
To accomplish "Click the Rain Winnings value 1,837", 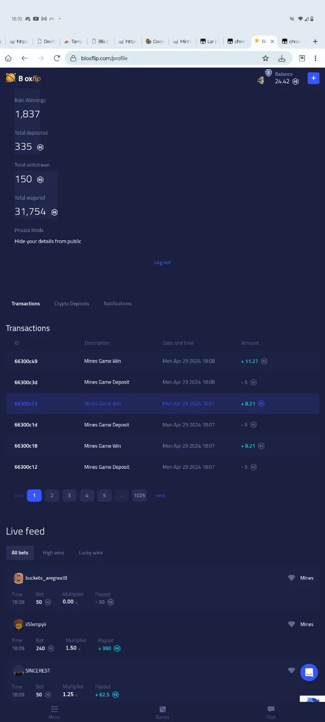I will (27, 114).
